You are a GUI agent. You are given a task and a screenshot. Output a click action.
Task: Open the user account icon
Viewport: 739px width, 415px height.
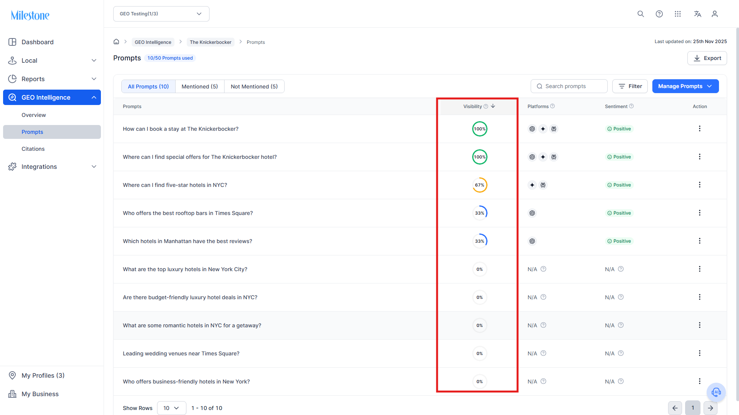tap(715, 14)
